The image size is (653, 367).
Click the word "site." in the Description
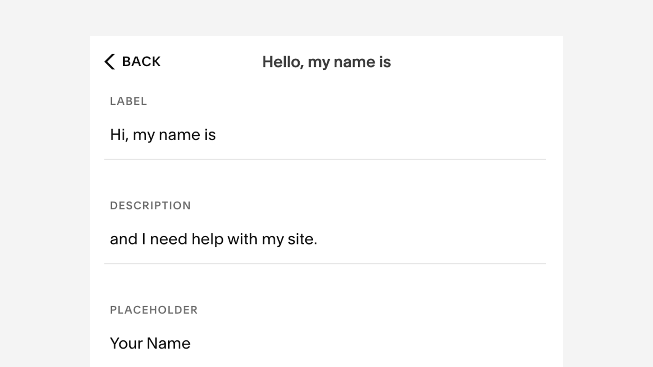(302, 239)
